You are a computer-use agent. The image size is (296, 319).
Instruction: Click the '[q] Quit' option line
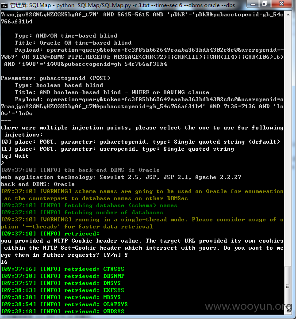point(15,156)
